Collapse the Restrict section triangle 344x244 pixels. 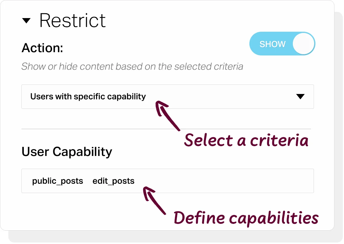point(26,20)
